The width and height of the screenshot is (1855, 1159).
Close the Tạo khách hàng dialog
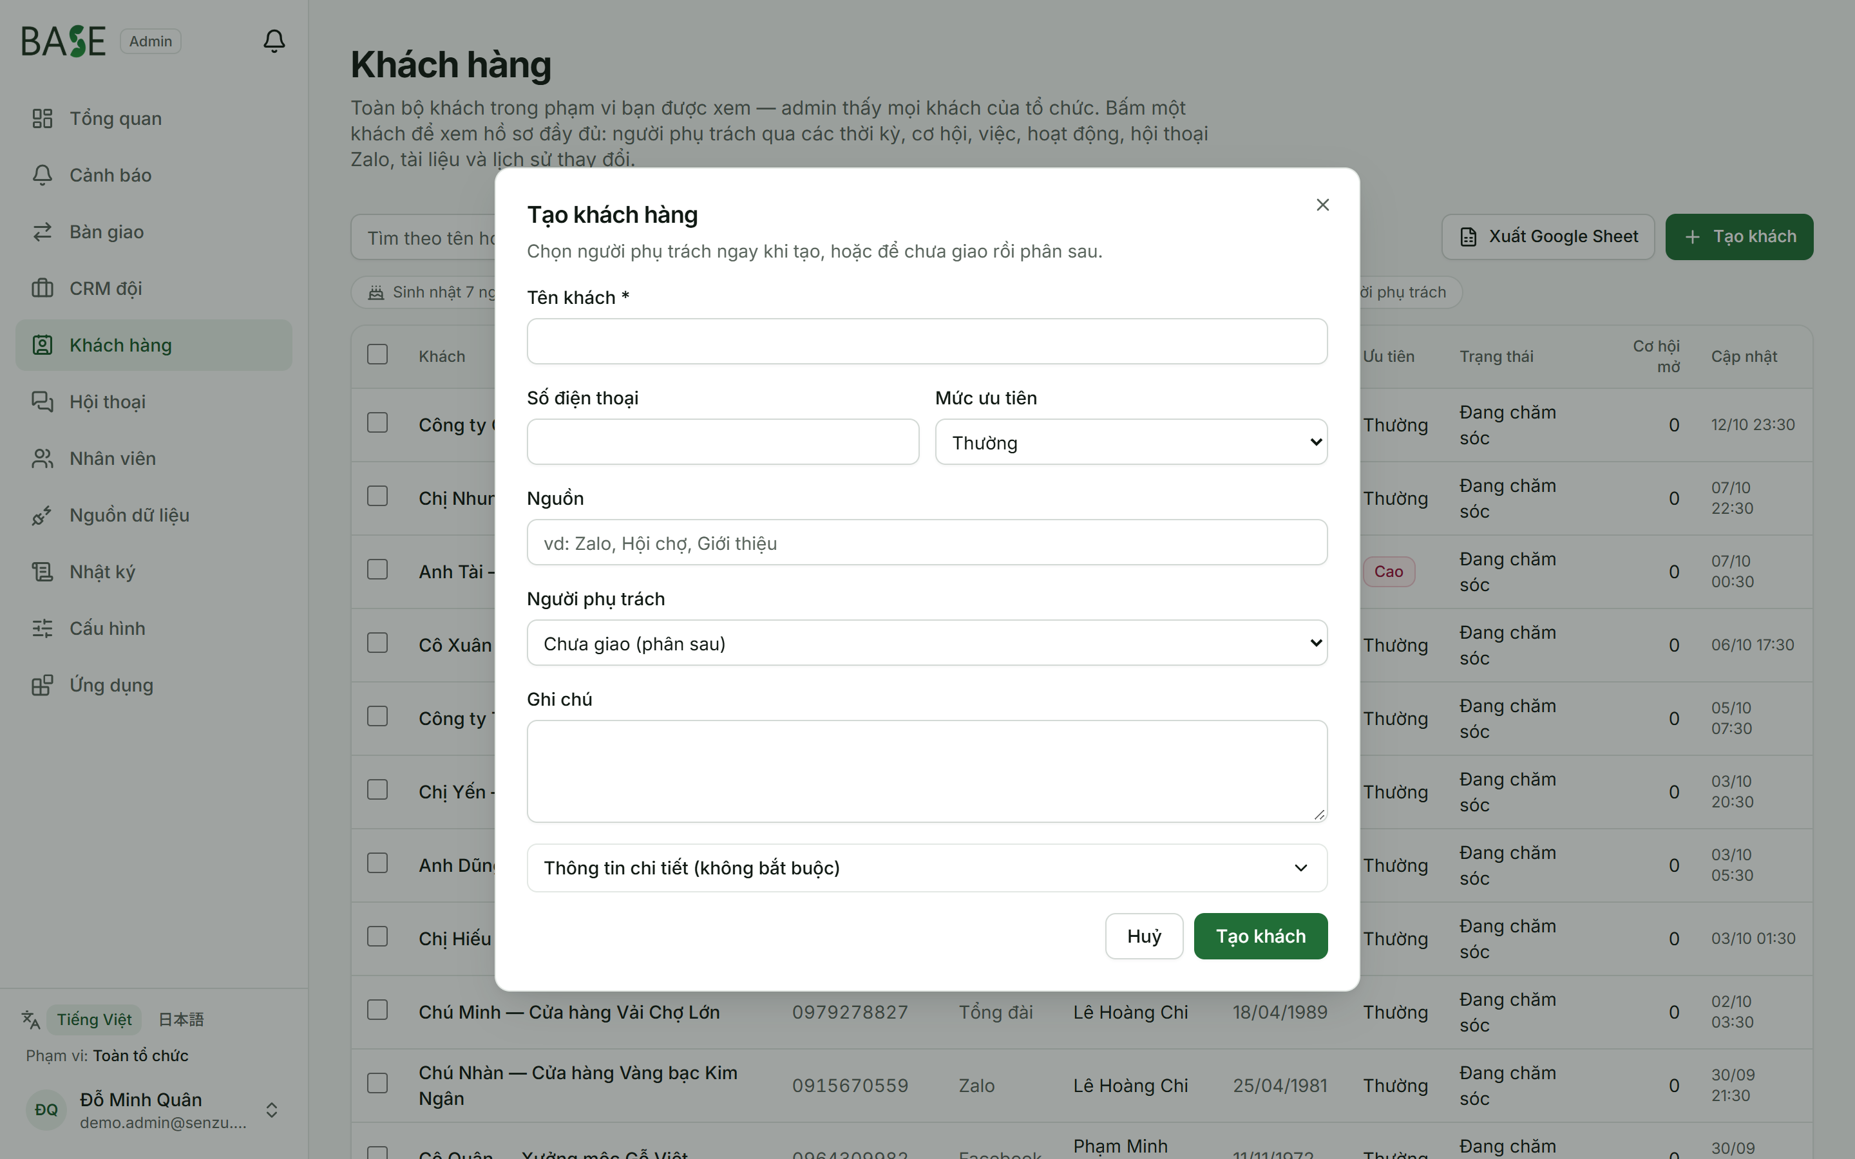click(1322, 205)
